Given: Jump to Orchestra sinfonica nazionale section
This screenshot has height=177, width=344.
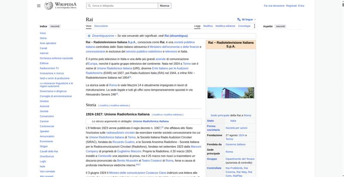Looking at the screenshot, I should [x=56, y=58].
